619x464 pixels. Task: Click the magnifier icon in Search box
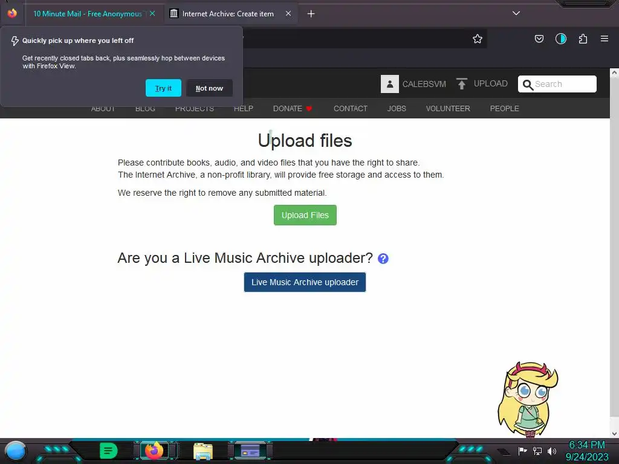click(528, 85)
